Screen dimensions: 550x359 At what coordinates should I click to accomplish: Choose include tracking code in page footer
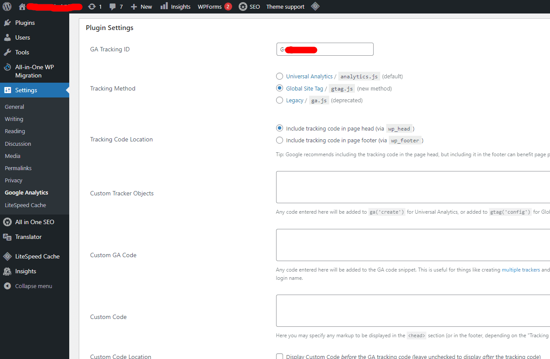click(280, 140)
